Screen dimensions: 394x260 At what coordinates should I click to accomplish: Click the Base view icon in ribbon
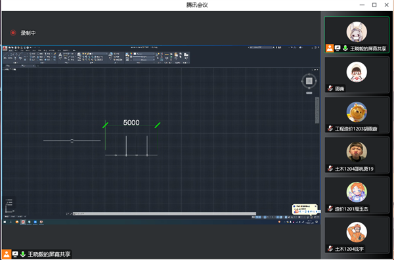pos(186,55)
